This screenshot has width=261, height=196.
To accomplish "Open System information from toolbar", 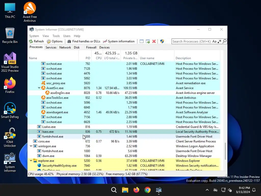I will pyautogui.click(x=119, y=41).
